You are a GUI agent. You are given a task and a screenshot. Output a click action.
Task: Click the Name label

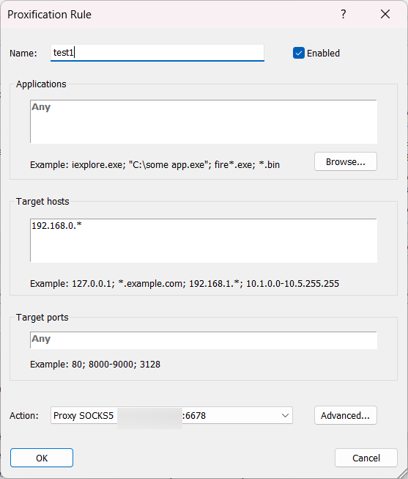coord(23,53)
